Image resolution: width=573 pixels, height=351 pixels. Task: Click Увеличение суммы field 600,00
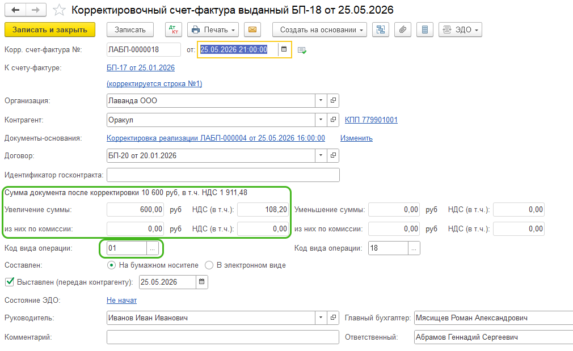pos(135,210)
